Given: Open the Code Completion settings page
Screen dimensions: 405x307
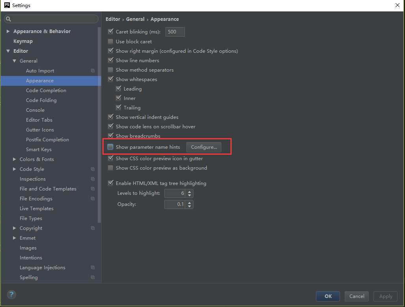Looking at the screenshot, I should (46, 91).
